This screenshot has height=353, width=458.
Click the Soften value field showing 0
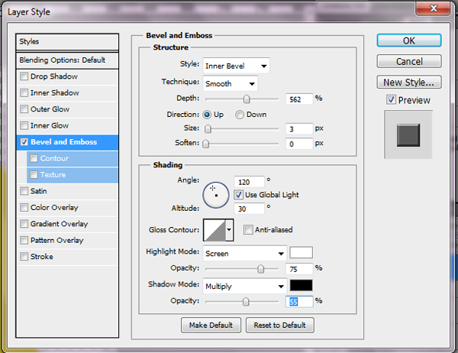coord(299,144)
